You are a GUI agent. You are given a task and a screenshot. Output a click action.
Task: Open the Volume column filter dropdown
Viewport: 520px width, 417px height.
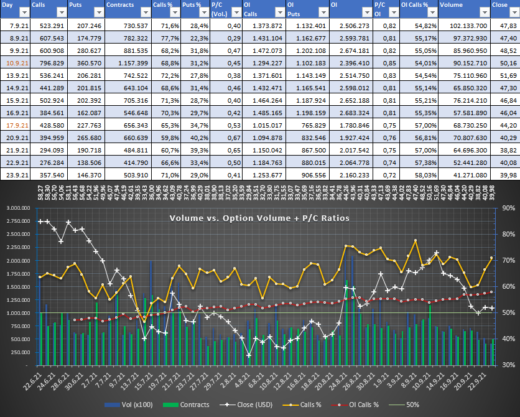coord(485,12)
